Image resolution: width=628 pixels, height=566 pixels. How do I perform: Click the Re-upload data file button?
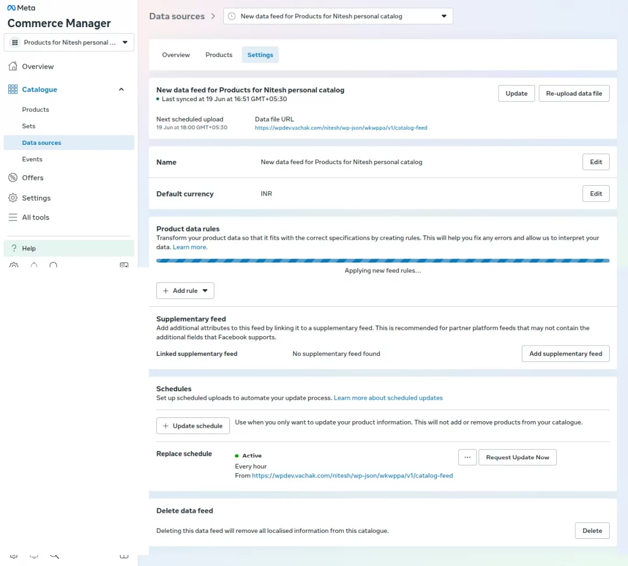[x=574, y=93]
